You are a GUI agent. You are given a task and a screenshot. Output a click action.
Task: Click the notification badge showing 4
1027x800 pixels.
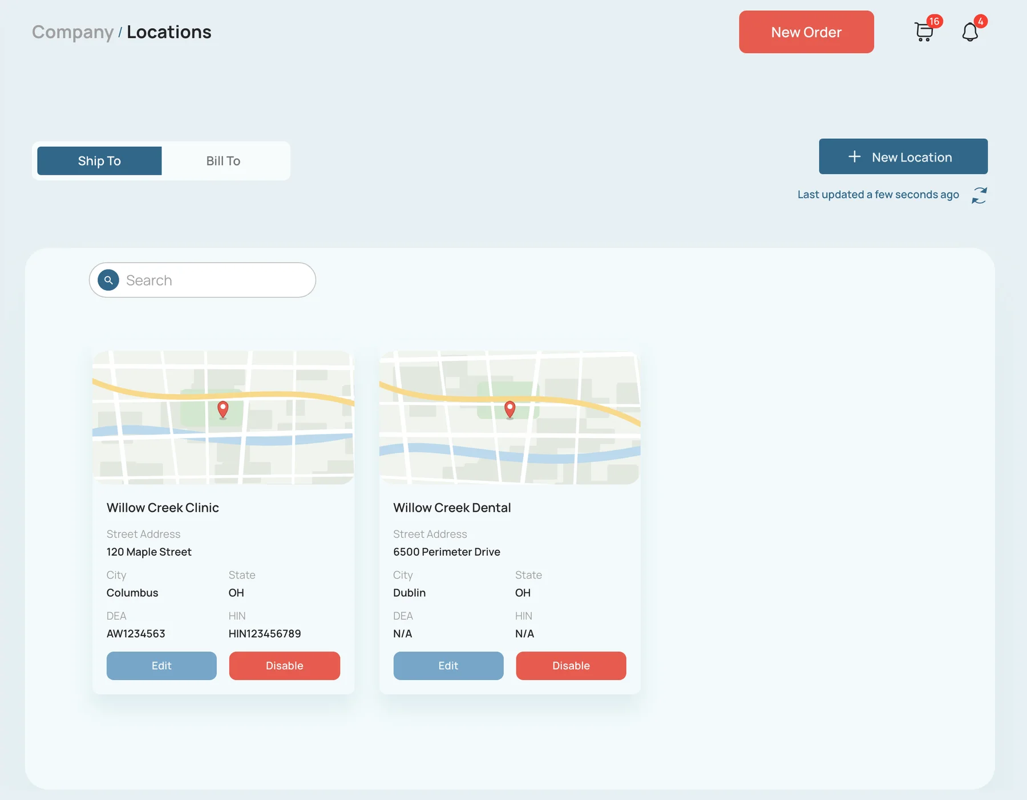(980, 21)
